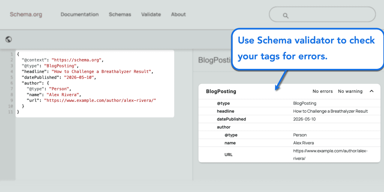Click the author URL value in results
This screenshot has height=192, width=384.
click(x=330, y=155)
